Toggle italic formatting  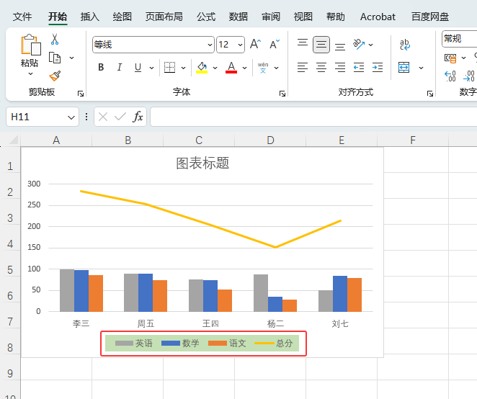(x=120, y=67)
